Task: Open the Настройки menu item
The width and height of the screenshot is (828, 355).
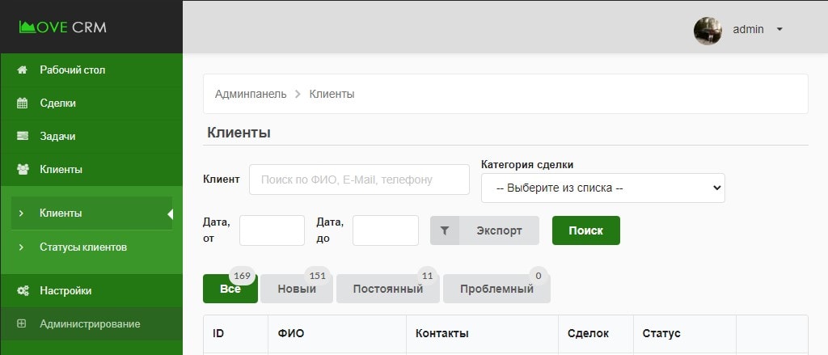Action: pyautogui.click(x=91, y=290)
